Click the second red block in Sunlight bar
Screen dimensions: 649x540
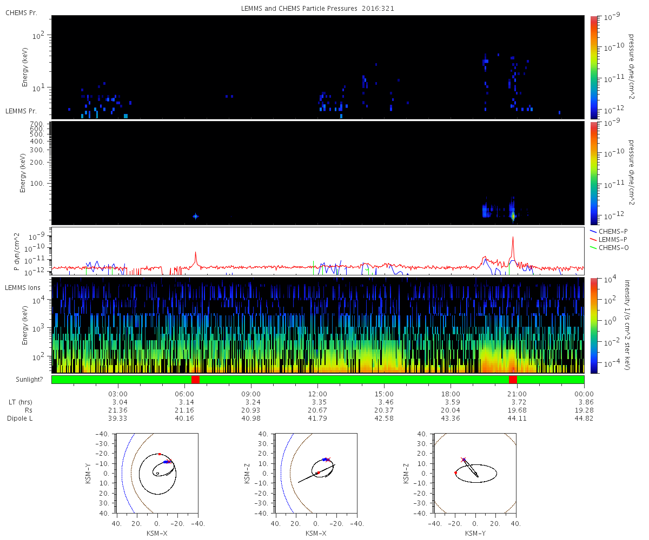pyautogui.click(x=513, y=380)
